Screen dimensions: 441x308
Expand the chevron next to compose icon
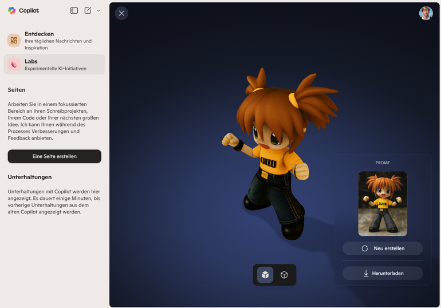coord(99,11)
